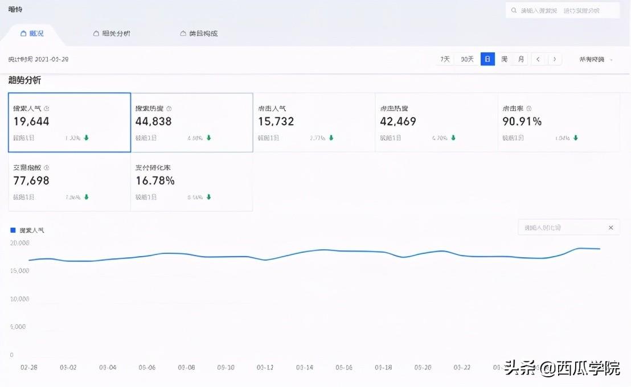Select the 77,698 metric card

69,182
